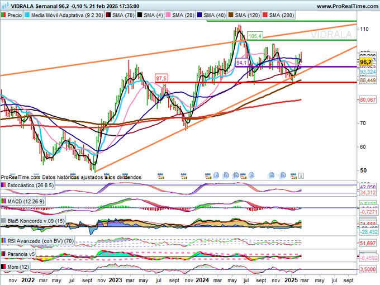Screen dimensions: 380x285
Task: Click the Paranoia v5 indicator label
Action: pyautogui.click(x=18, y=254)
